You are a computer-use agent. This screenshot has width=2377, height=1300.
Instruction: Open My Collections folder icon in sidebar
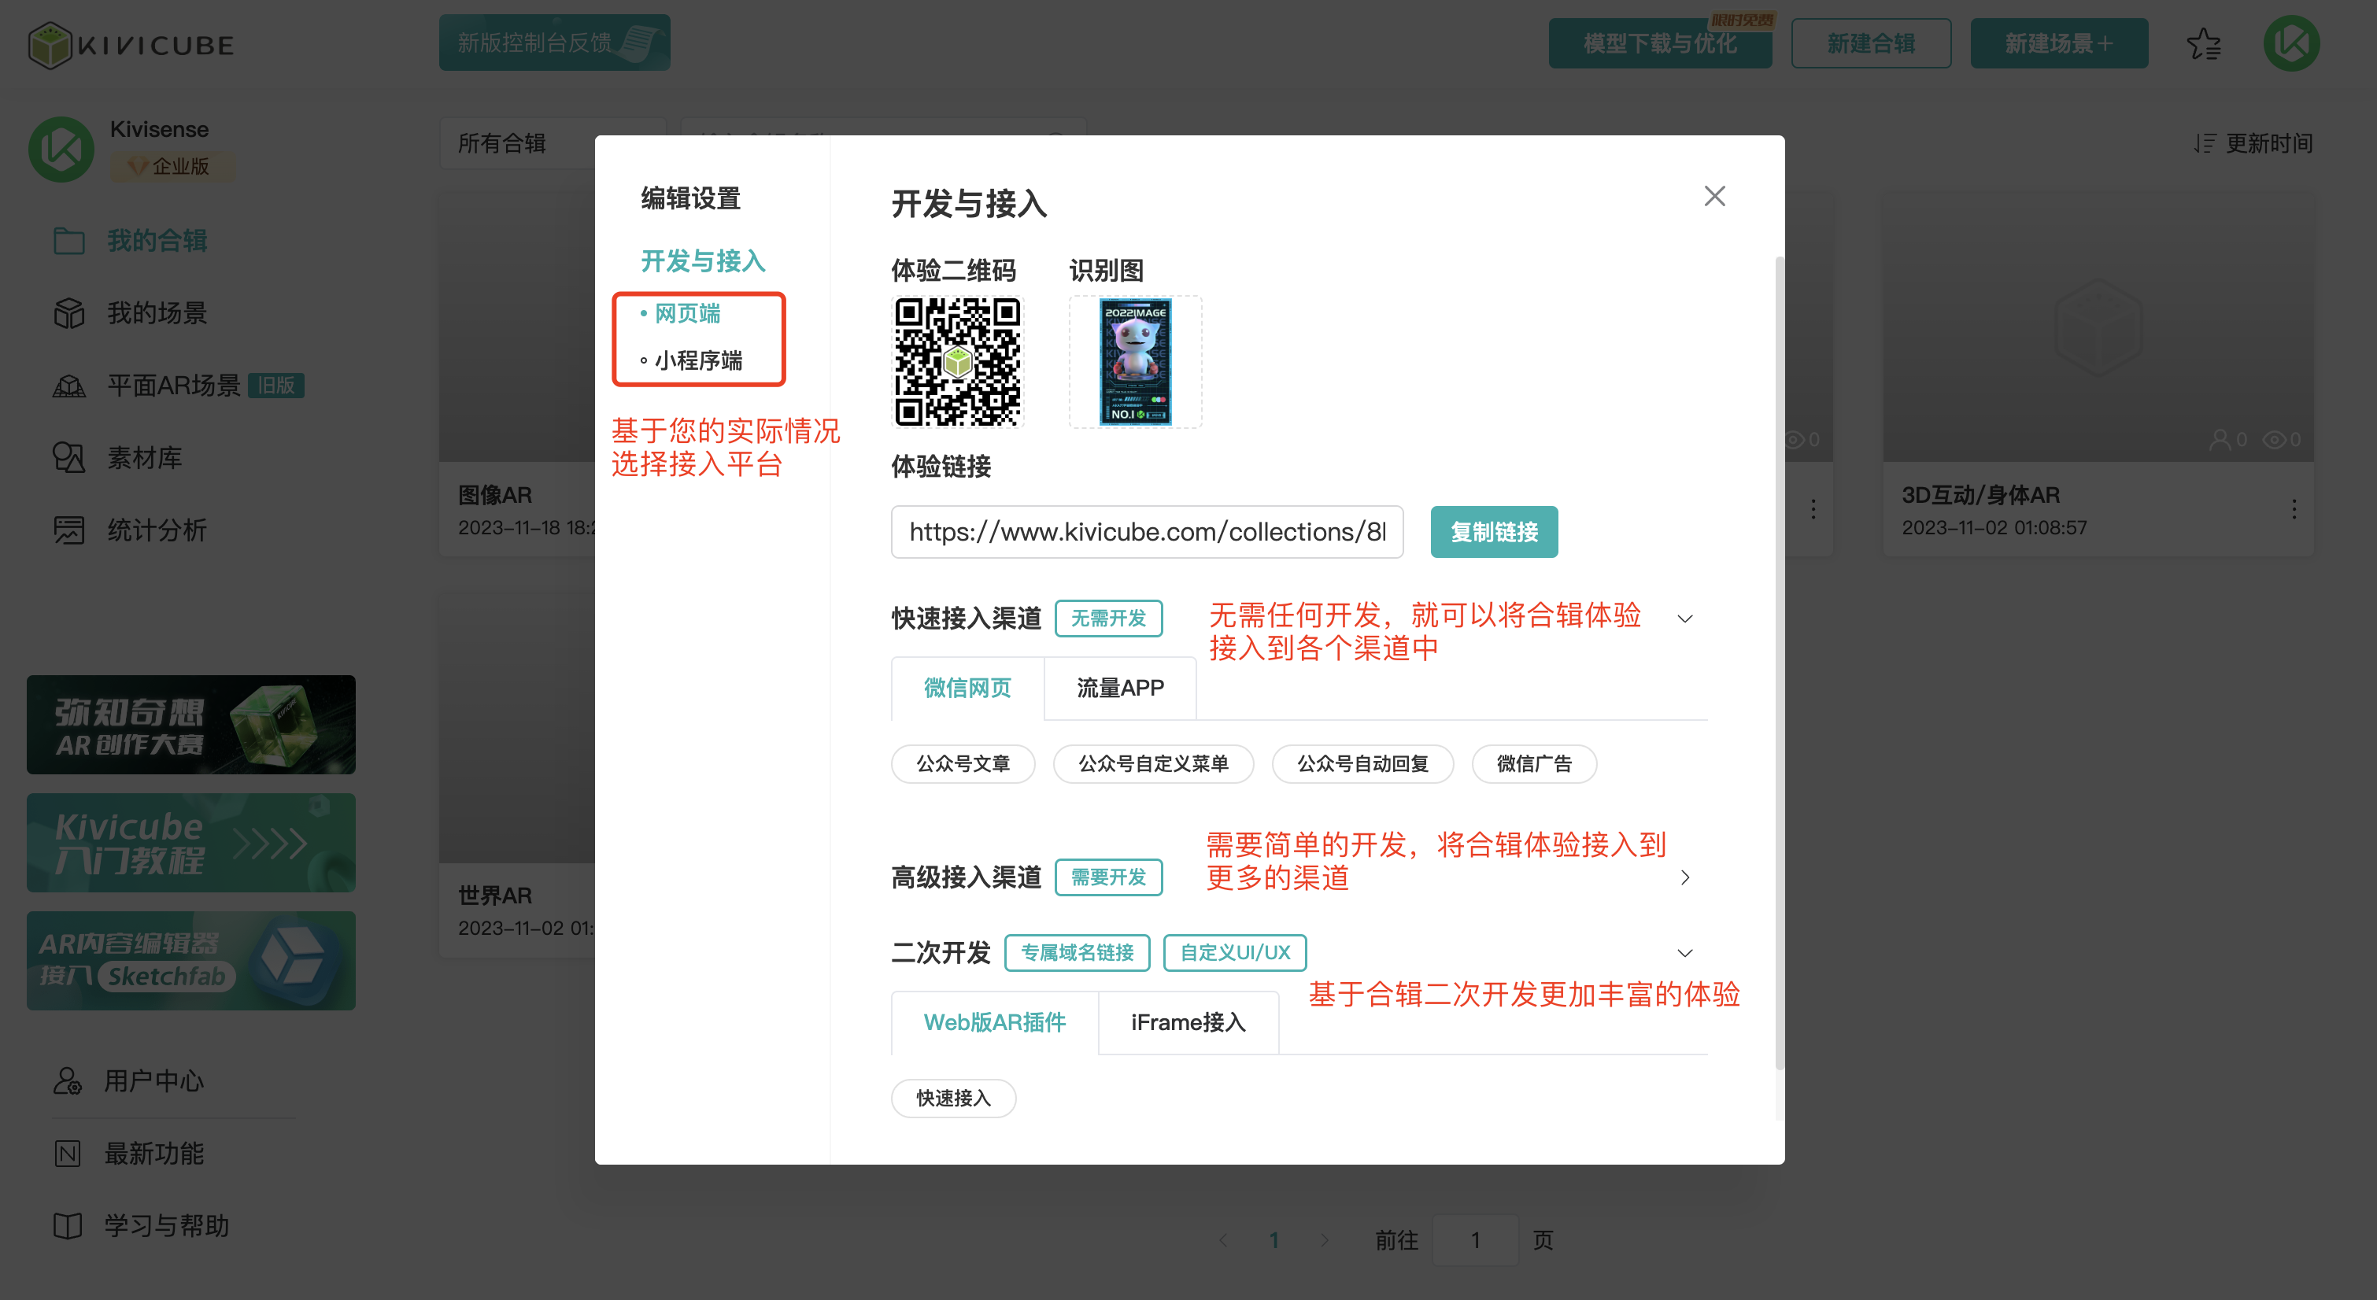point(68,241)
